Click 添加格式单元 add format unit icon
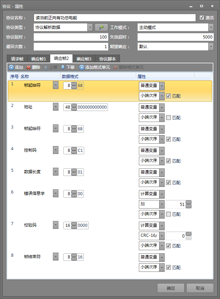Image resolution: width=220 pixels, height=299 pixels. (x=82, y=67)
